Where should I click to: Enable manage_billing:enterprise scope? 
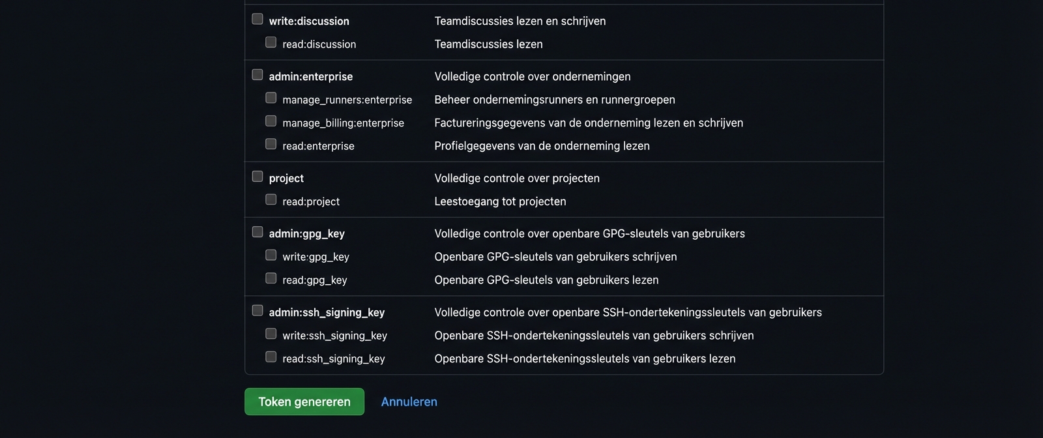(x=271, y=121)
